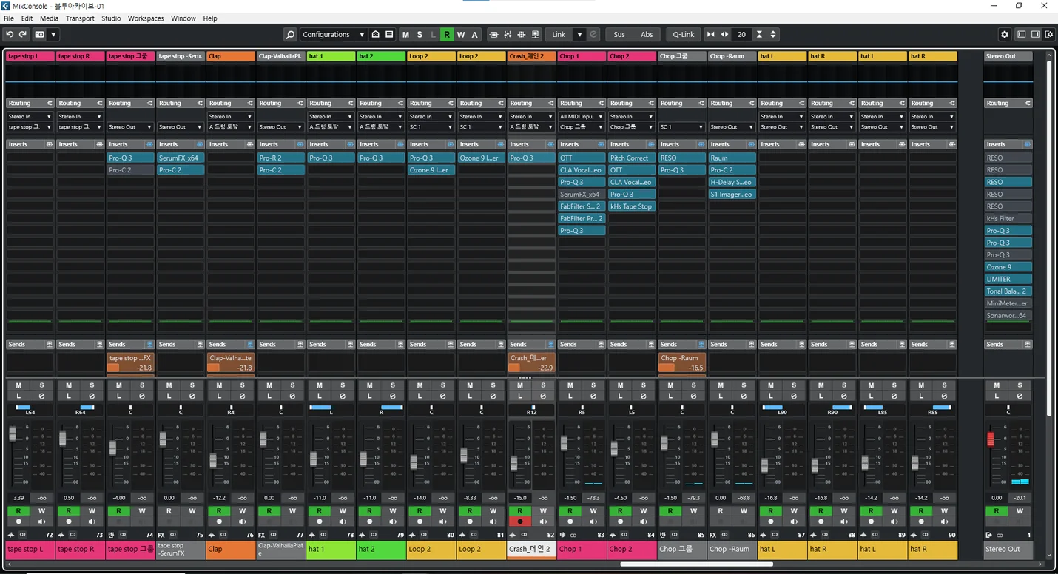Open the Workspaces menu
Image resolution: width=1058 pixels, height=574 pixels.
click(x=146, y=18)
